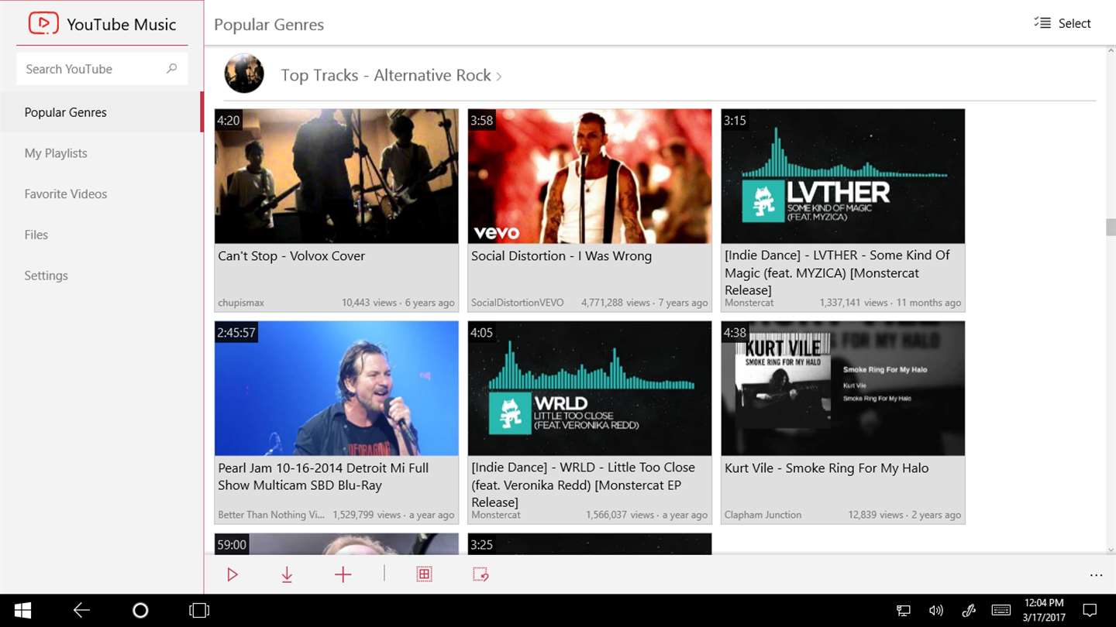Open Top Tracks - Alternative Rock heading link
This screenshot has height=627, width=1116.
[386, 75]
